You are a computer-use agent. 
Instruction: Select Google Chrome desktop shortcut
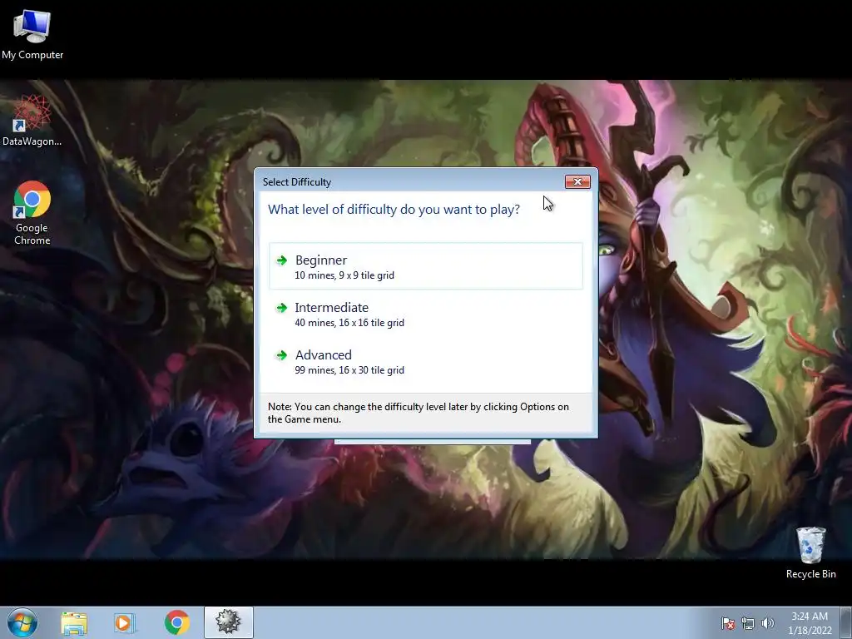32,212
